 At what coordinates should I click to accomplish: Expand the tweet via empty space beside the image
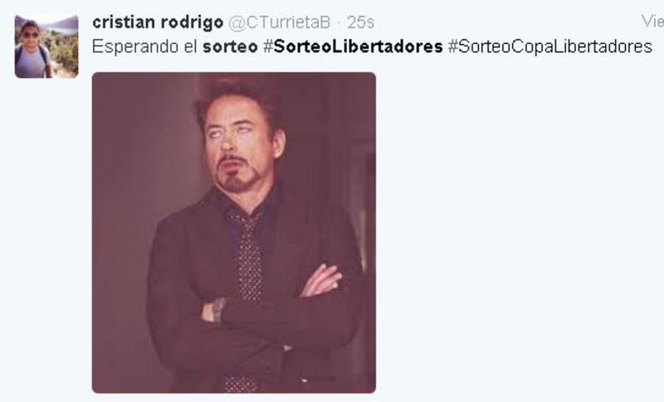coord(516,232)
